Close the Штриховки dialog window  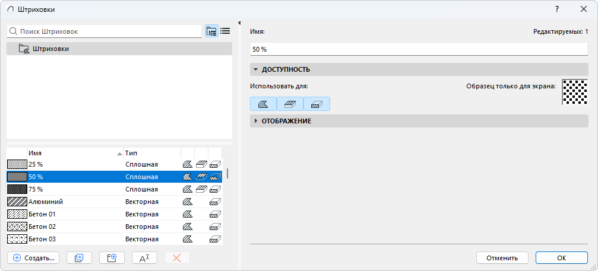[584, 9]
